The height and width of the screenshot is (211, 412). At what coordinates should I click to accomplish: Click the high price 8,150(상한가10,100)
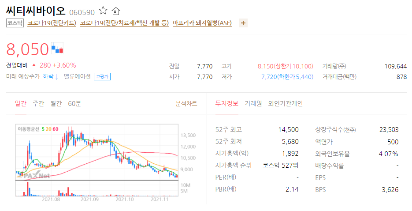pyautogui.click(x=286, y=66)
